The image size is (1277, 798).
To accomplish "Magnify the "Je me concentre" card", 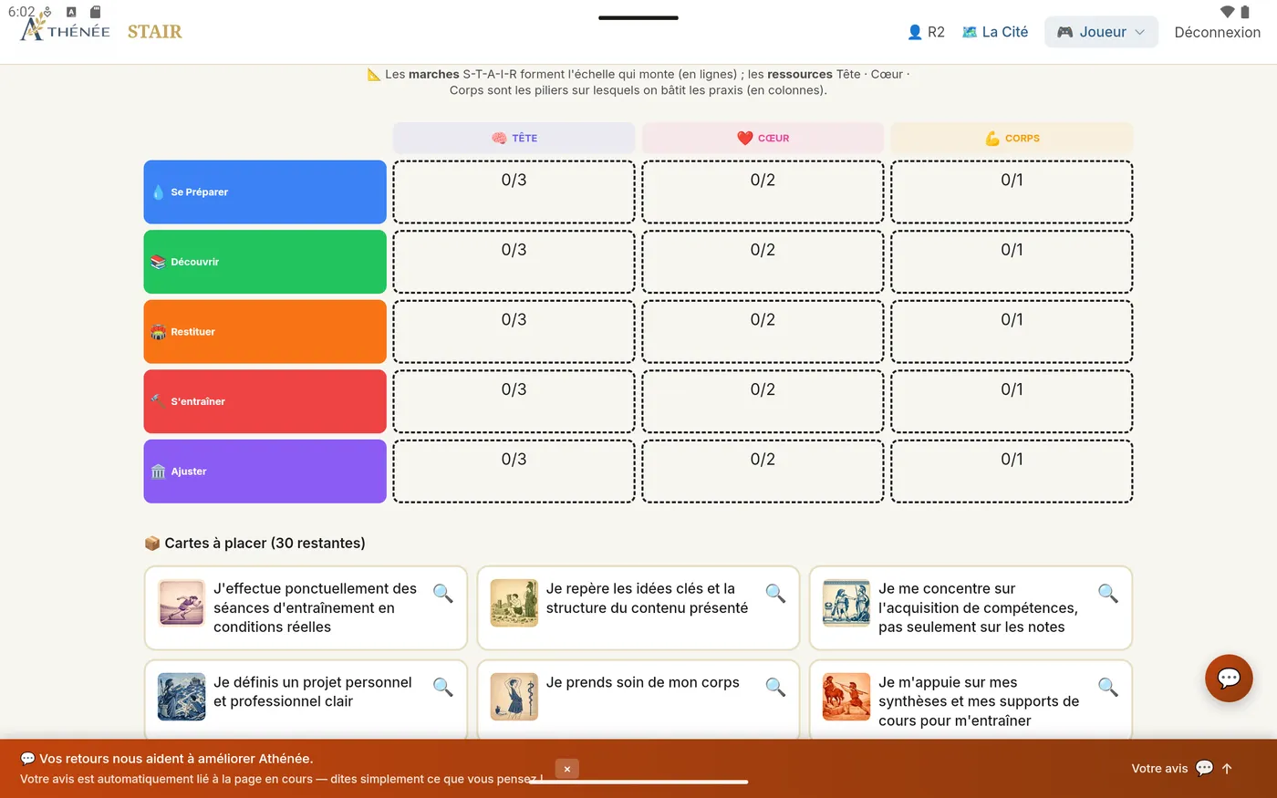I will (x=1108, y=594).
